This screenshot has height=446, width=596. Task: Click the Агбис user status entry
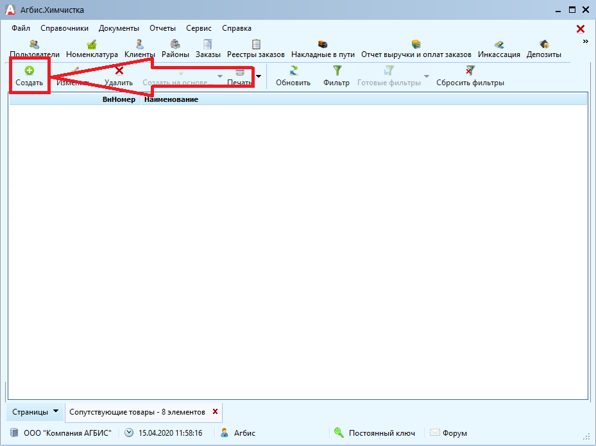[244, 433]
